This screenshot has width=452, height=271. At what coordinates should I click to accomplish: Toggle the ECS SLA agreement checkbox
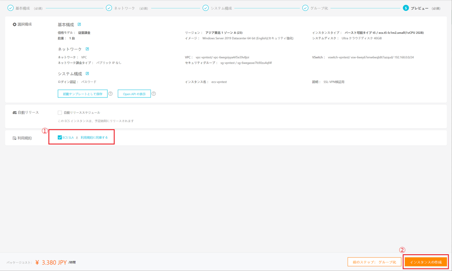coord(60,138)
